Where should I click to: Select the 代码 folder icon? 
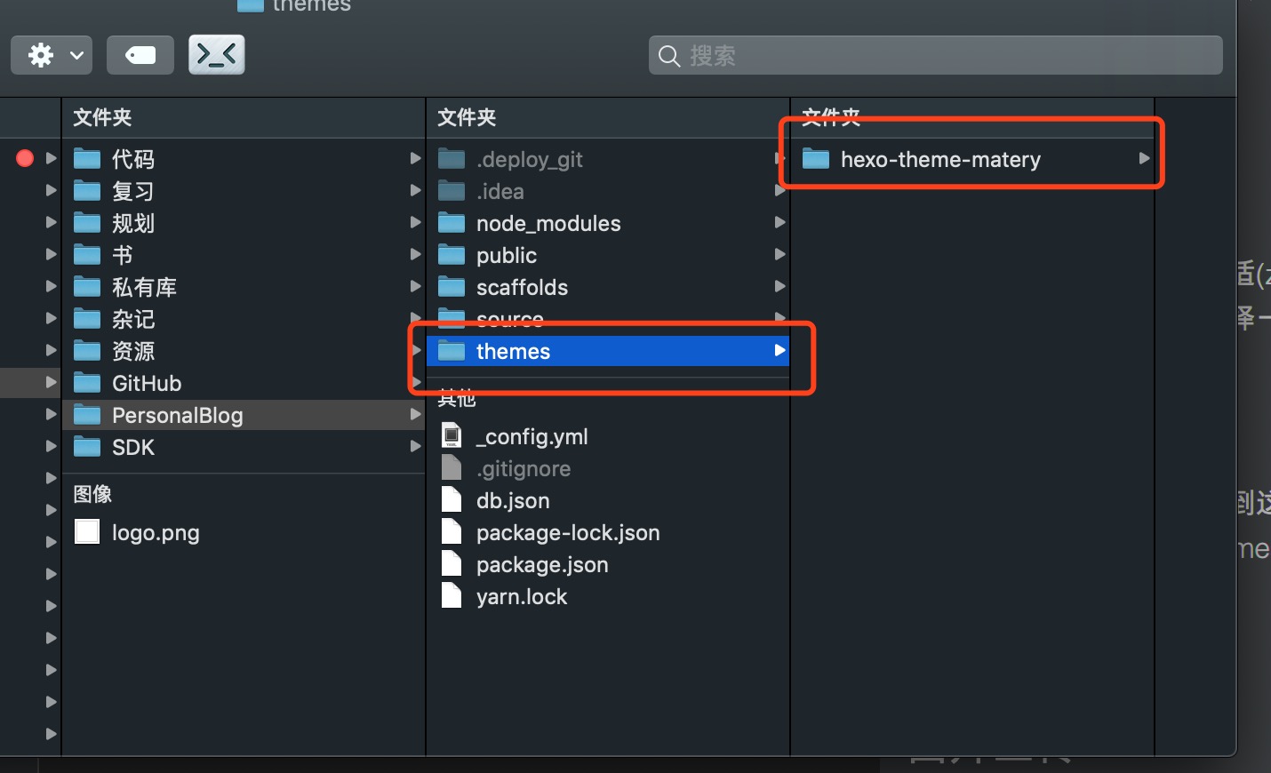(x=87, y=159)
